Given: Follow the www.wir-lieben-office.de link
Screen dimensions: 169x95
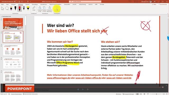Looking at the screenshot, I should (88, 78).
